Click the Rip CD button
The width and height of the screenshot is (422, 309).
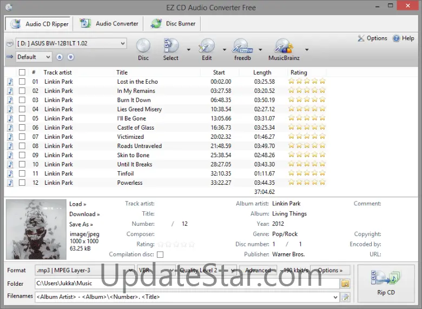[x=386, y=284]
